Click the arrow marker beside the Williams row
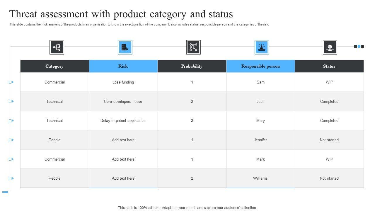The image size is (375, 211). pos(11,178)
